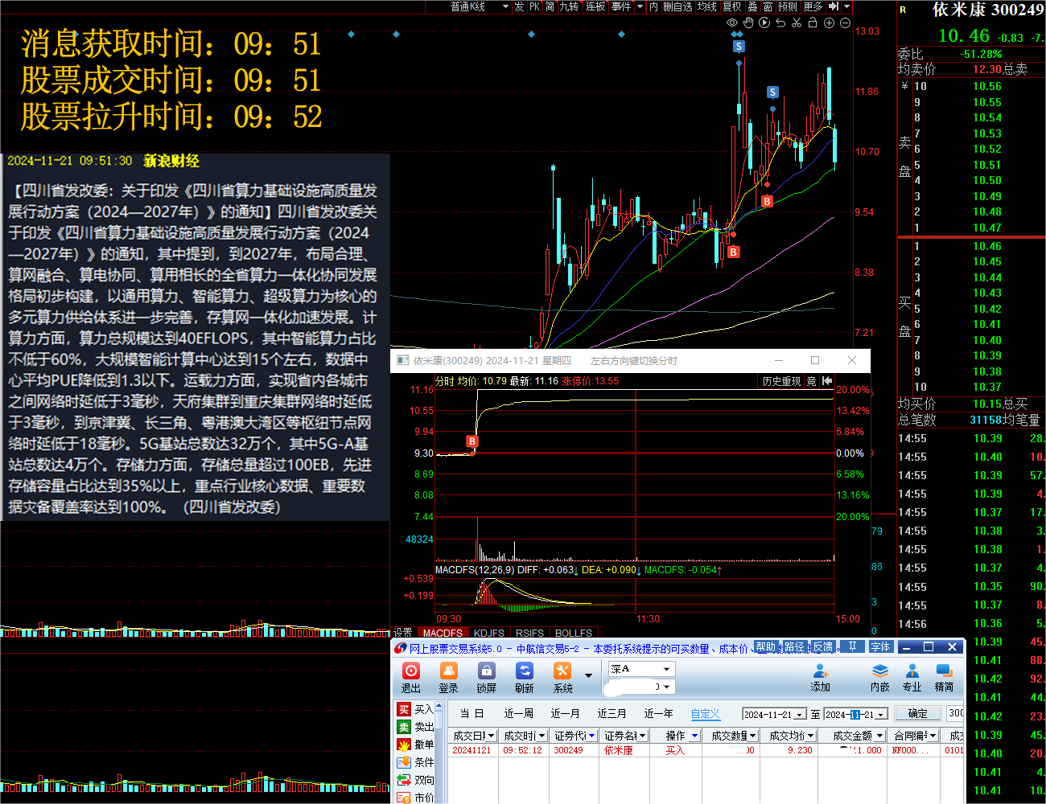Open the 操作 column filter dropdown
1046x804 pixels.
pos(694,736)
